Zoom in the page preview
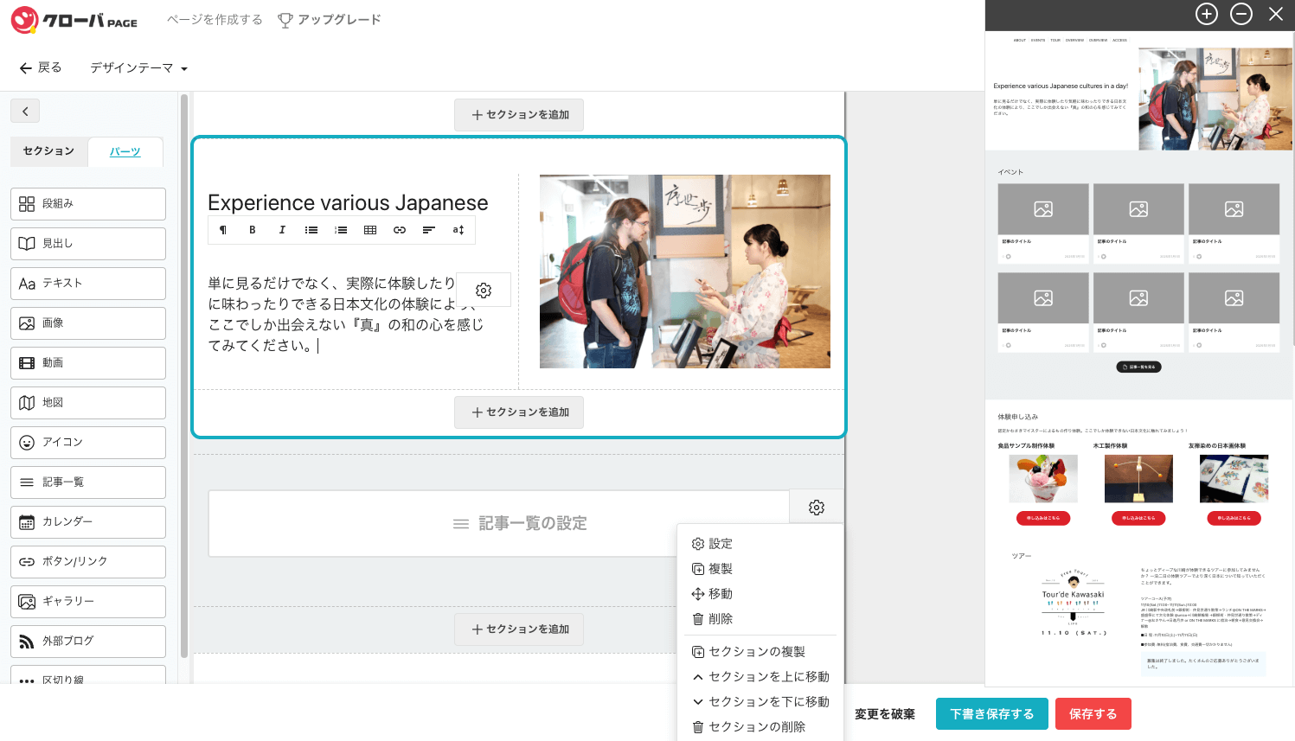This screenshot has width=1295, height=741. coord(1206,14)
